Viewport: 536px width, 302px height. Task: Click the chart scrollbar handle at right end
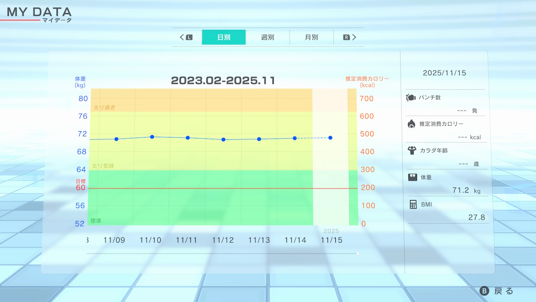click(357, 253)
